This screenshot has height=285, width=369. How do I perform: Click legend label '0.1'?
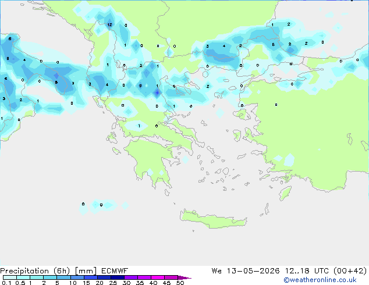coord(6,283)
